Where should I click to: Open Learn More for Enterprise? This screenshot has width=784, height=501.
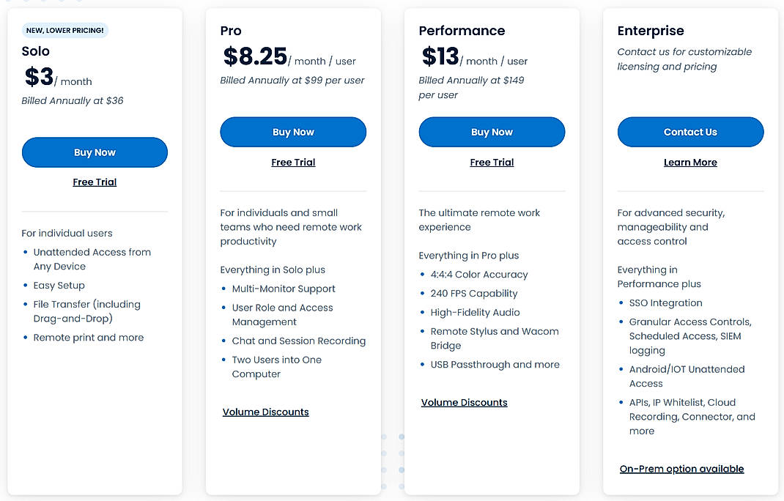(x=690, y=162)
